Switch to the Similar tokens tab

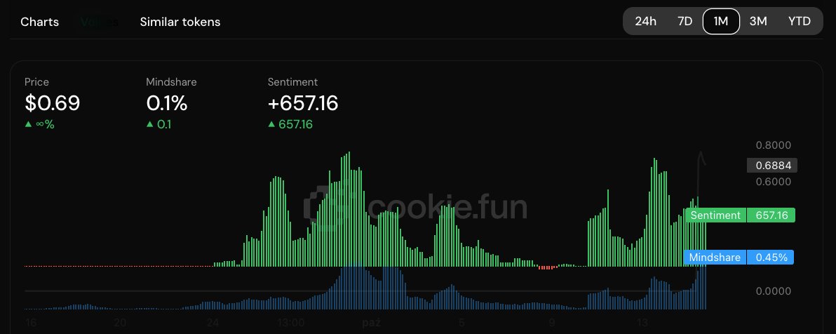tap(180, 22)
